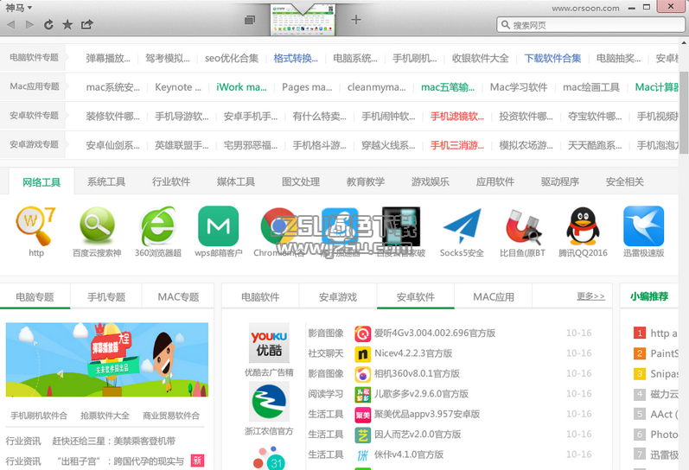The image size is (689, 470).
Task: Open 手机滤镜软... red link
Action: tap(457, 116)
